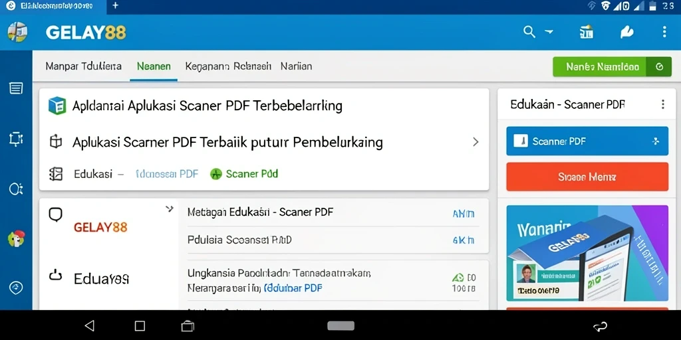Click the Eduayes label

tap(101, 278)
